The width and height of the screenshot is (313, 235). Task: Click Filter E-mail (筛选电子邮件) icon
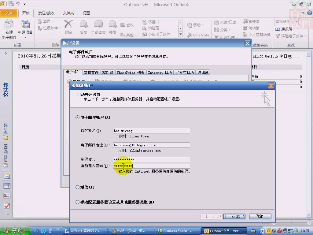point(290,36)
